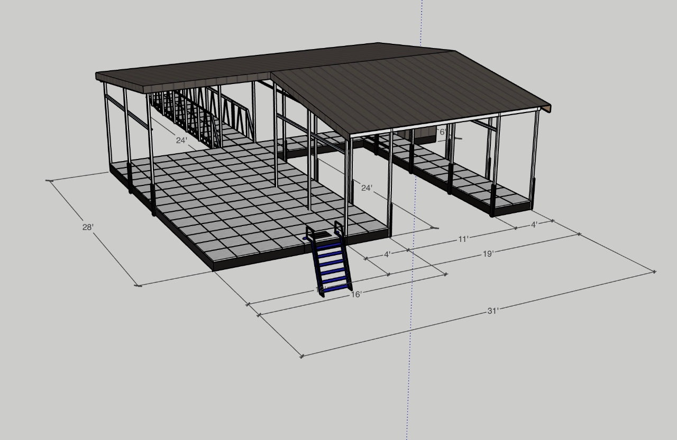Viewport: 677px width, 440px height.
Task: Click the 4' dimension left of the axis line
Action: (x=388, y=253)
